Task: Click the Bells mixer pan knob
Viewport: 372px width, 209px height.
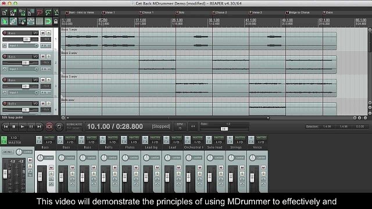Action: pyautogui.click(x=104, y=158)
